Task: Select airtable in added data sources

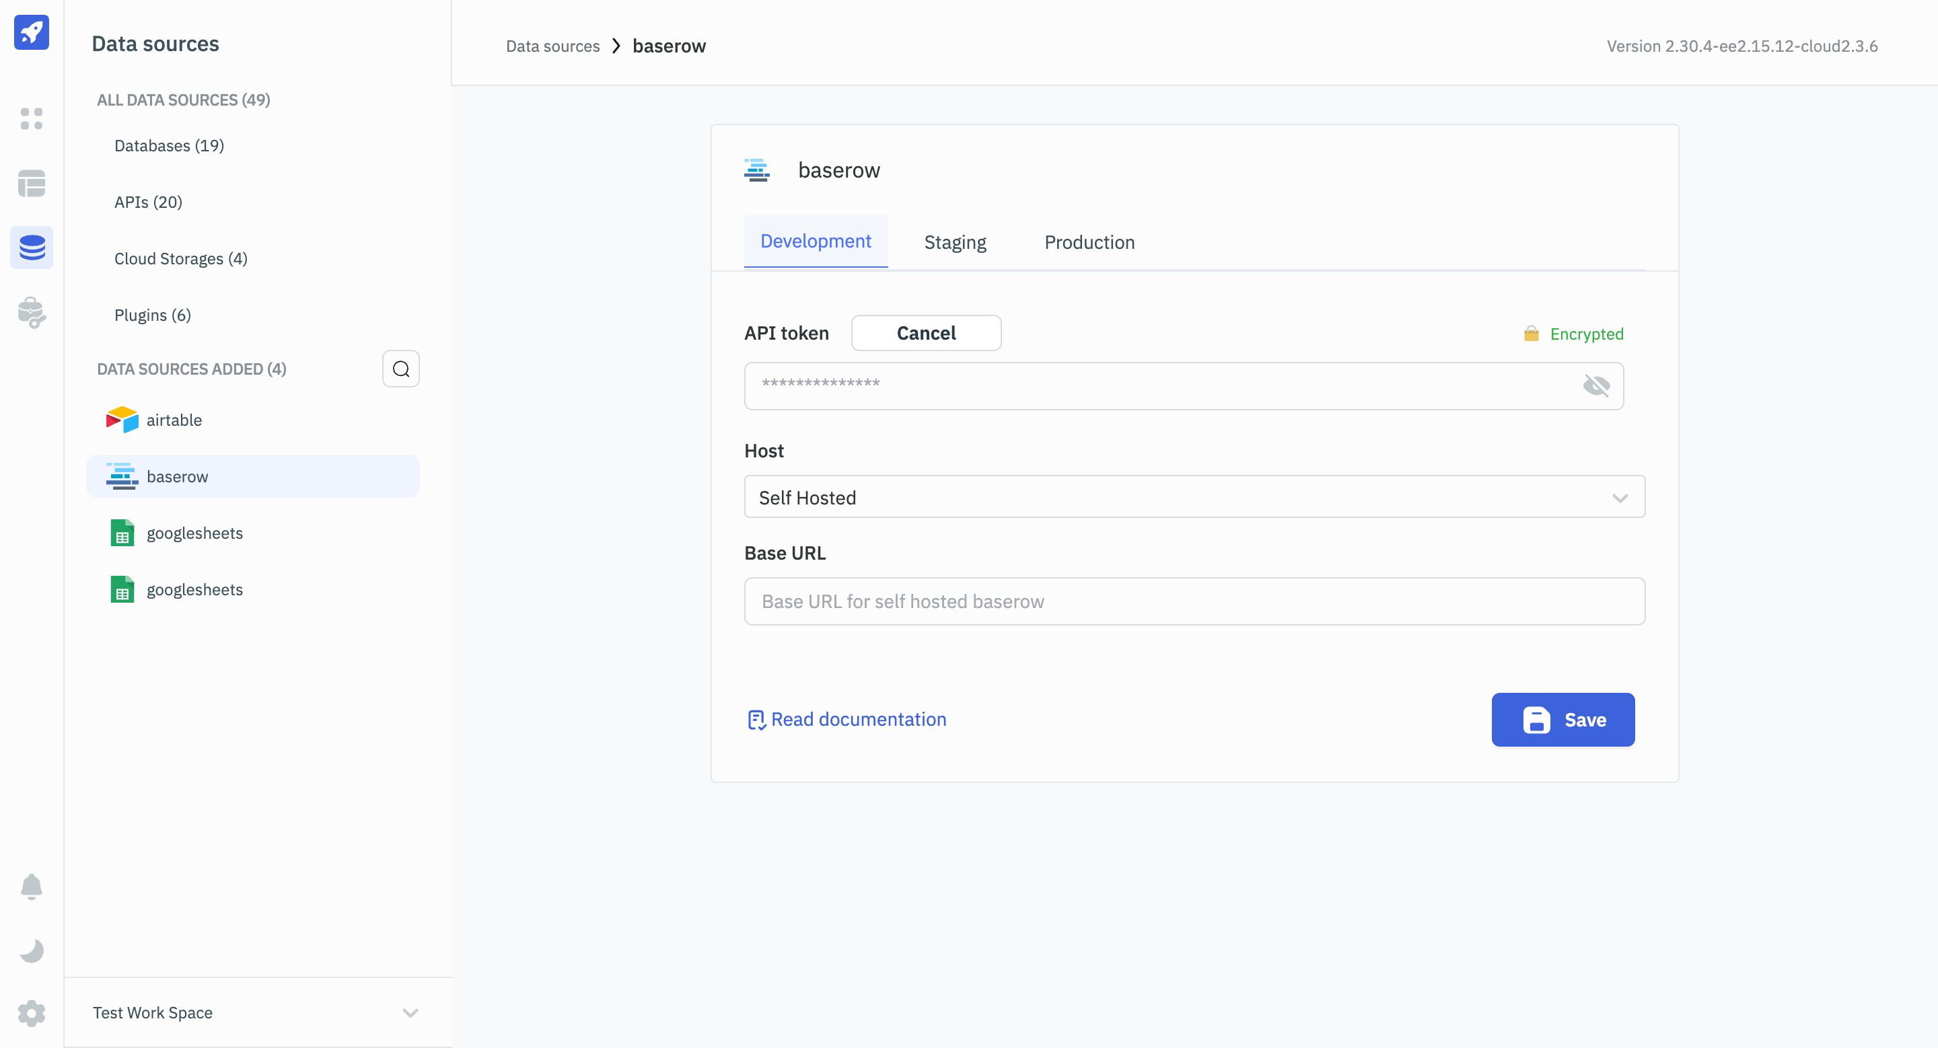Action: click(x=174, y=420)
